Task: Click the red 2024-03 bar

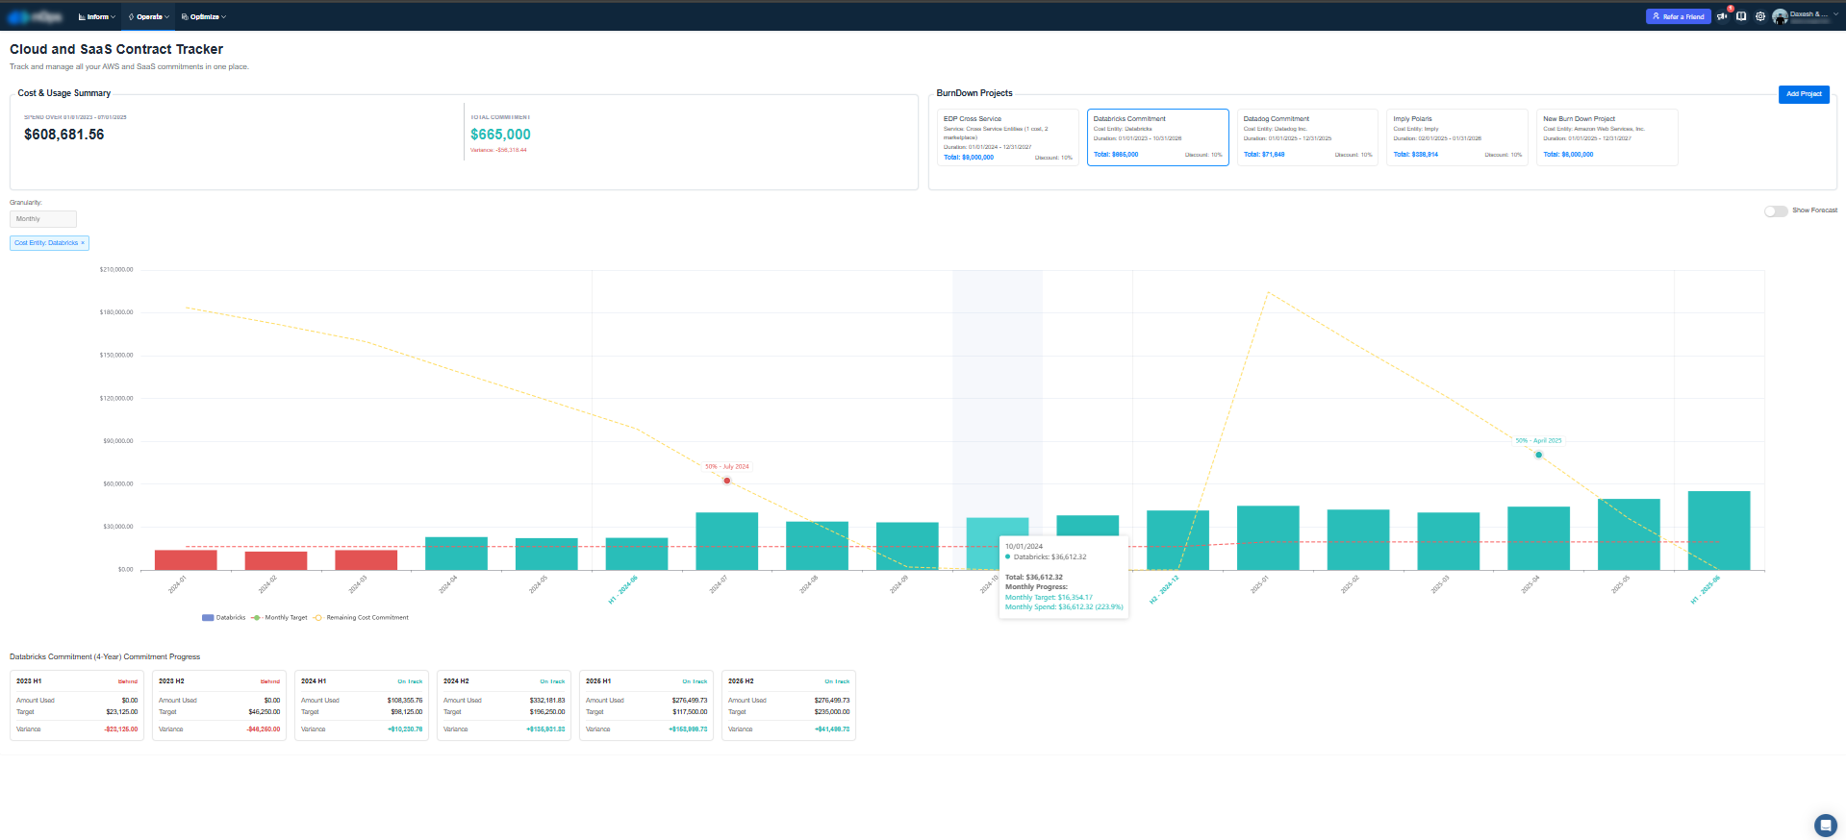Action: 367,560
